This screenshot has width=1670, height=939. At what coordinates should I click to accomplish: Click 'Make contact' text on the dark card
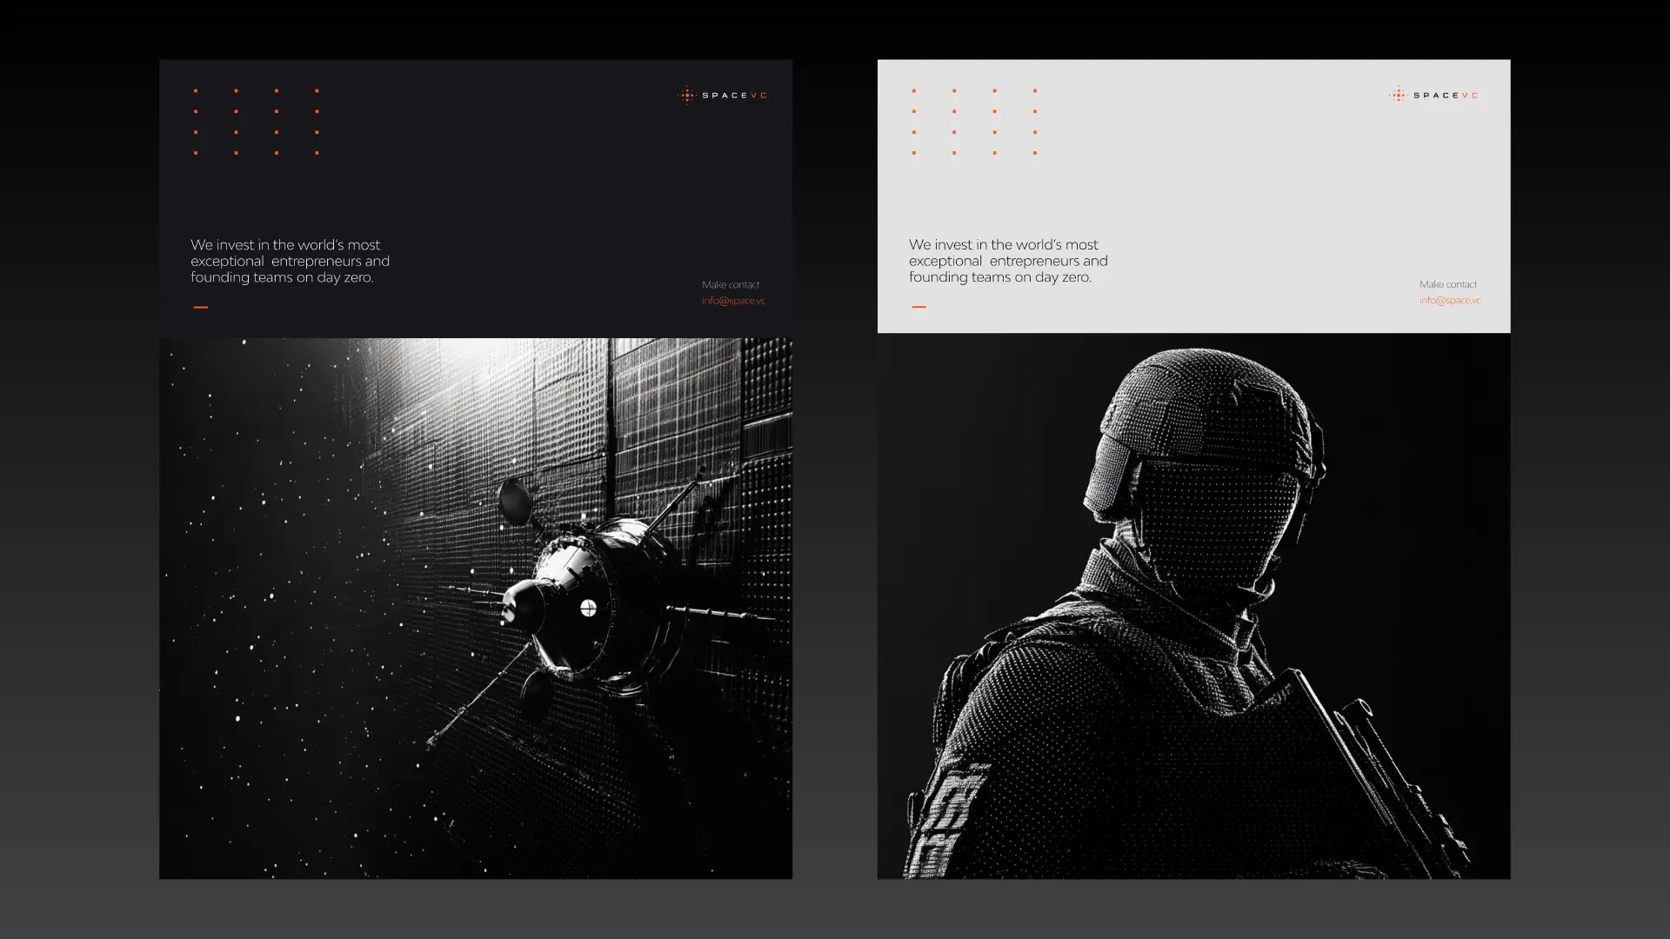731,284
